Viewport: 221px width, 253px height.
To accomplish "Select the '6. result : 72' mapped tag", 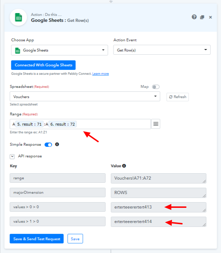I will 63,124.
